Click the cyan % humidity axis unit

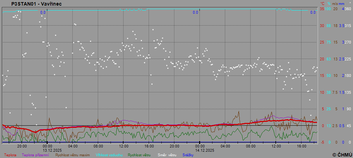tap(329, 4)
